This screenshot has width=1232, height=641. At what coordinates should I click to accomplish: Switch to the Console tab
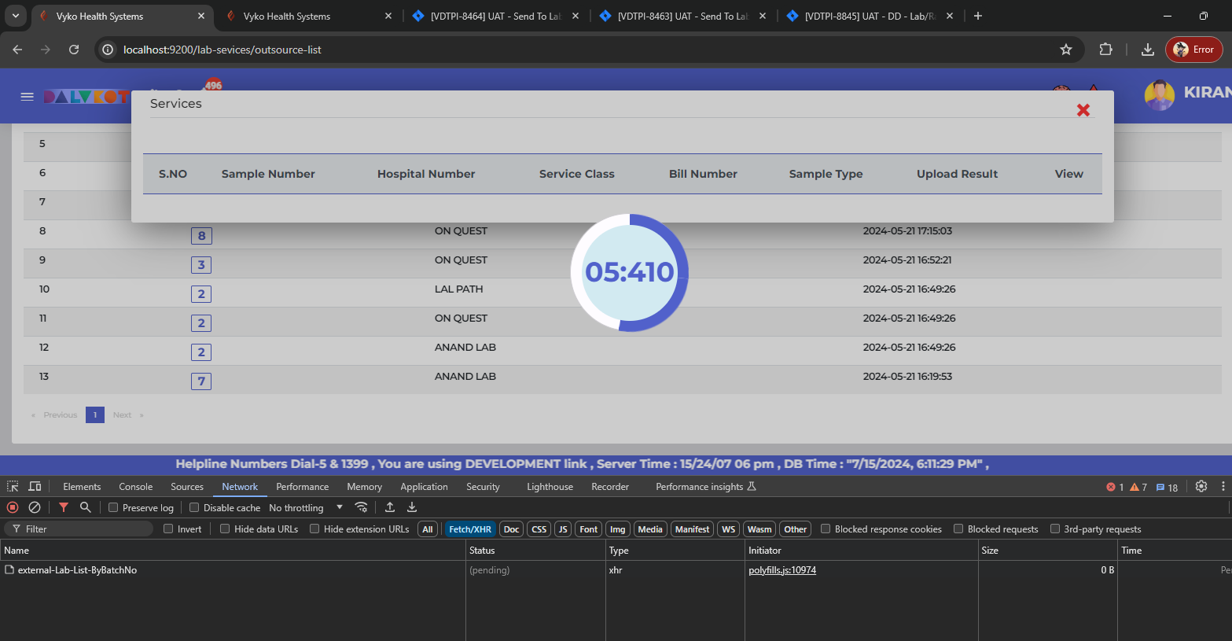[x=135, y=487]
